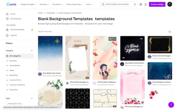The image size is (176, 112).
Task: Open the purple help question mark
Action: [171, 105]
